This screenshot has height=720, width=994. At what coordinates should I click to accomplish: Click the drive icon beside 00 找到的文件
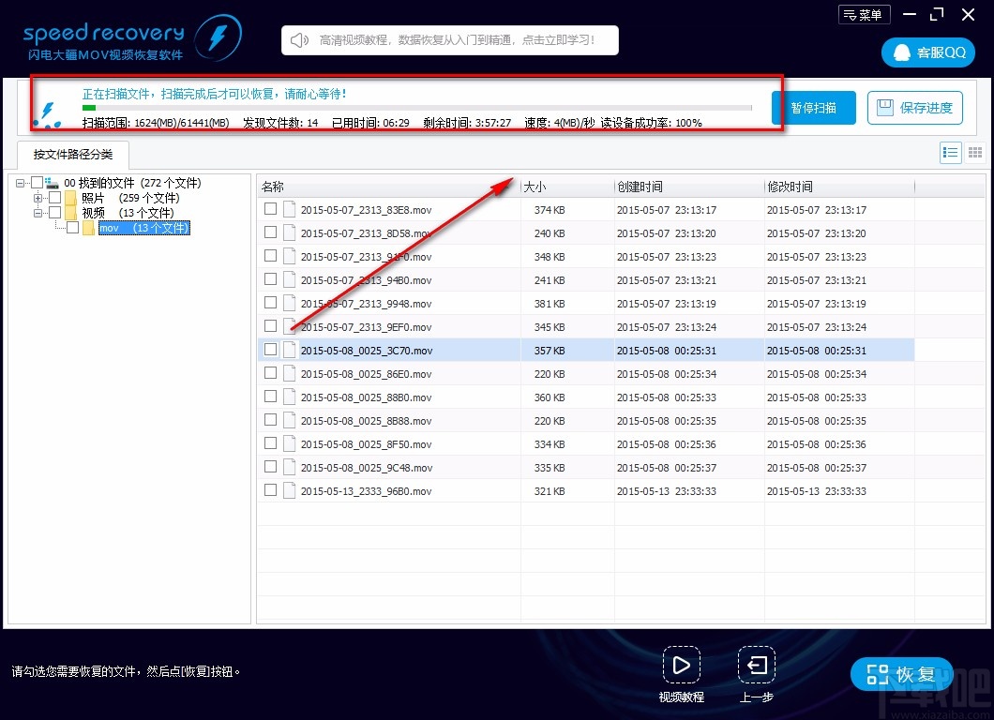pyautogui.click(x=52, y=183)
